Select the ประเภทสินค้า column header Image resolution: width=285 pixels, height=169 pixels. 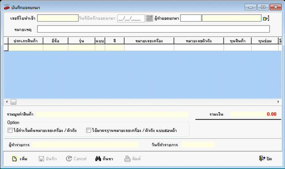click(26, 41)
